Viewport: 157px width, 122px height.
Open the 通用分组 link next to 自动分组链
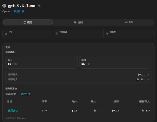(x=26, y=94)
